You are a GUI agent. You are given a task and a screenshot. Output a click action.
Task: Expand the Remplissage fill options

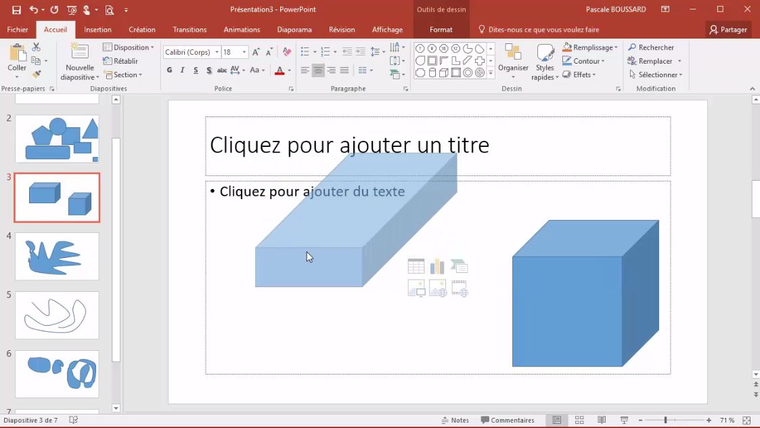tap(589, 47)
